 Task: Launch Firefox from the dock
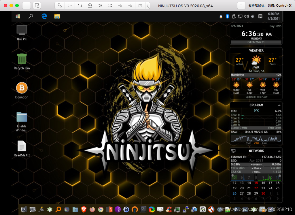pyautogui.click(x=92, y=209)
